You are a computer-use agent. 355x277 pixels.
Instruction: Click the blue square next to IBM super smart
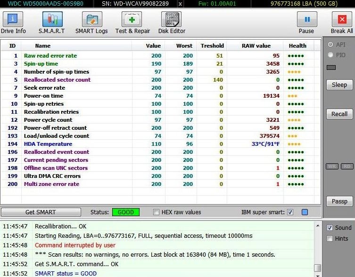[x=305, y=212]
